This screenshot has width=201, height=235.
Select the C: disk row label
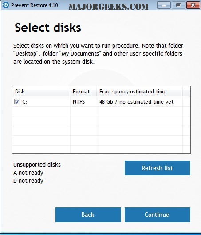[x=24, y=102]
